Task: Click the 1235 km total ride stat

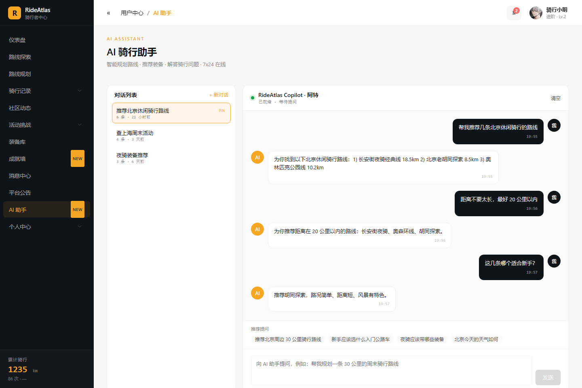Action: point(23,370)
